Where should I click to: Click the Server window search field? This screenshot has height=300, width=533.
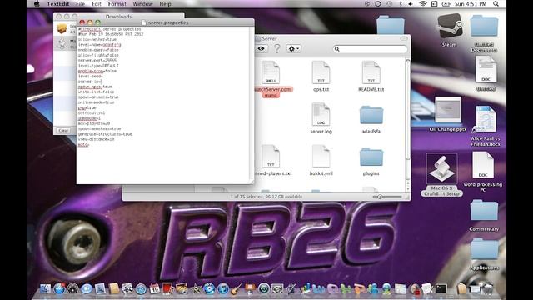(x=370, y=49)
